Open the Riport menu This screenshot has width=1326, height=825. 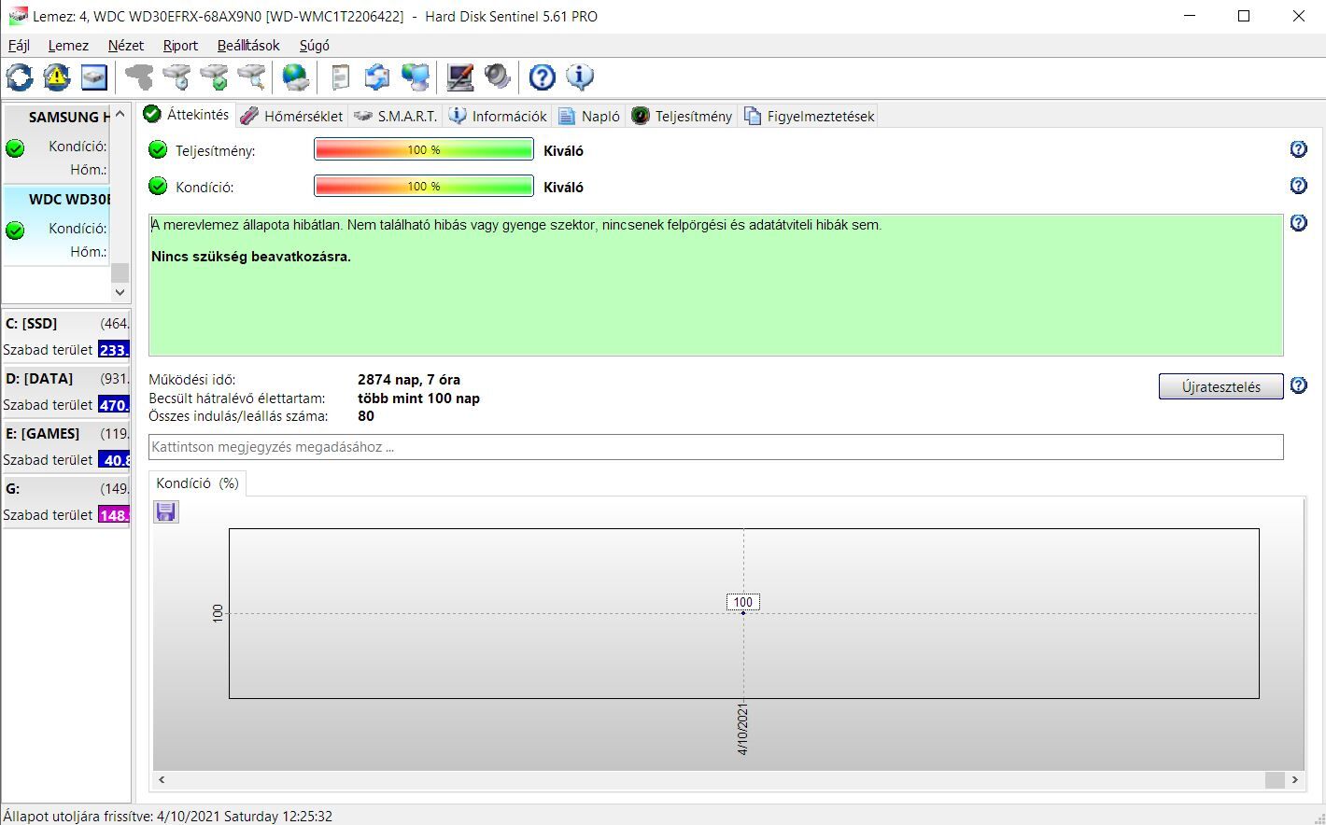pyautogui.click(x=180, y=45)
